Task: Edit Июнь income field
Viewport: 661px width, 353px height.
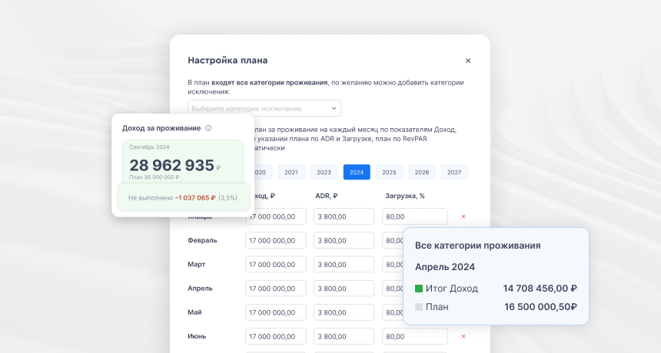Action: pyautogui.click(x=276, y=336)
